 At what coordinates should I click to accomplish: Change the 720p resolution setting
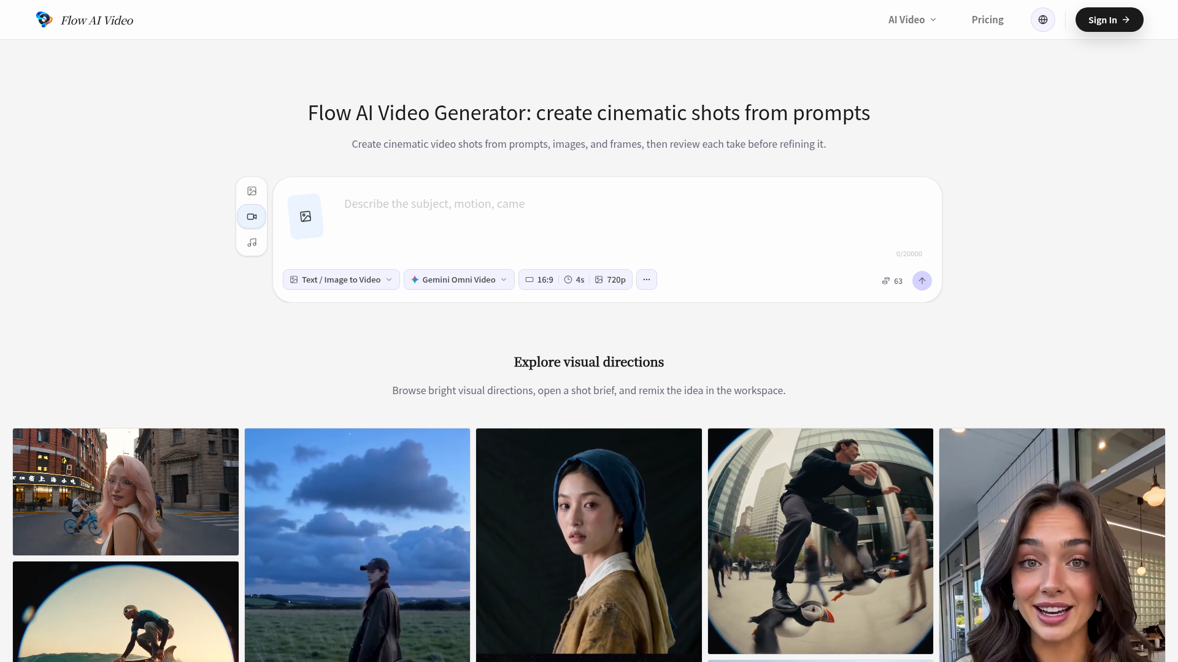[x=610, y=280]
